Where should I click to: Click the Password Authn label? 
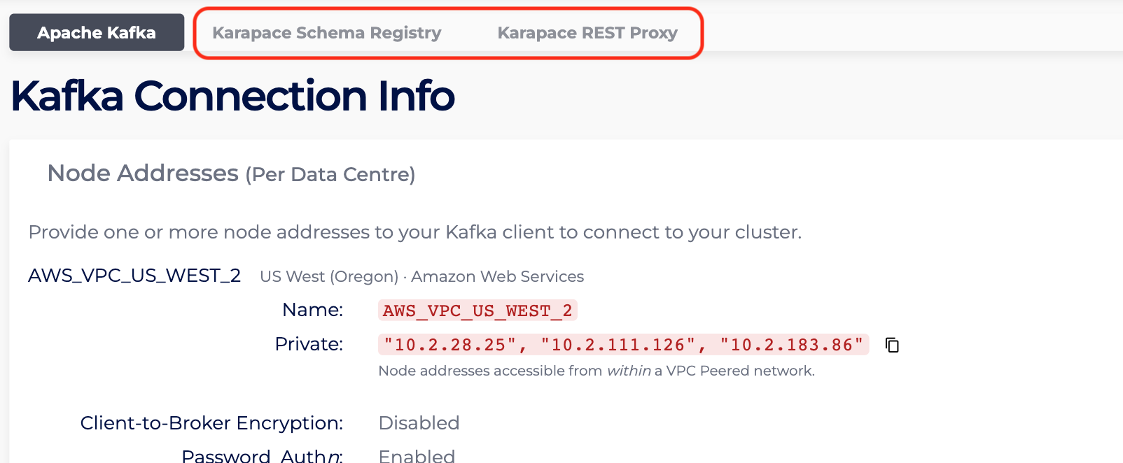(x=262, y=455)
